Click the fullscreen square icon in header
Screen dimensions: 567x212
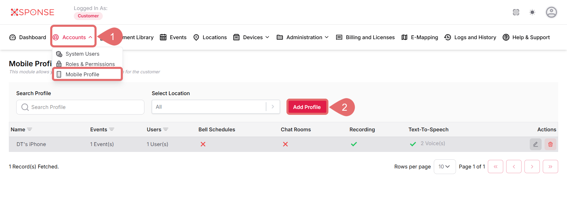point(516,12)
